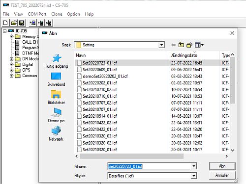
Task: Open the Help menu
Action: point(89,14)
